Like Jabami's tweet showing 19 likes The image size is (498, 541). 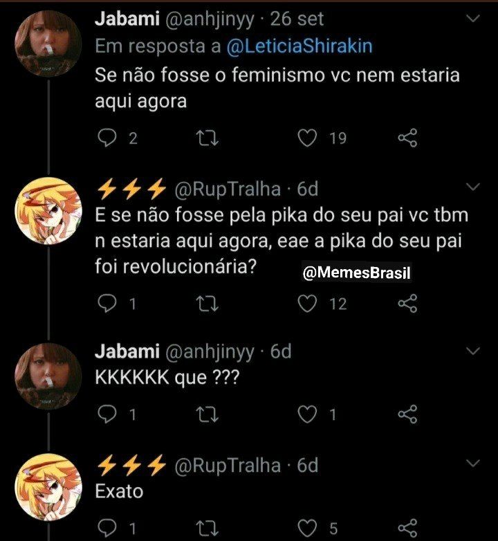(307, 138)
